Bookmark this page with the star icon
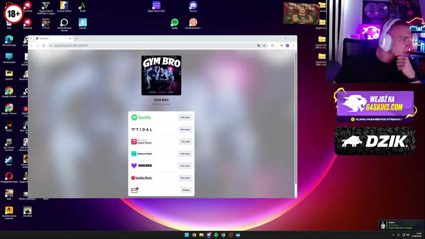Viewport: 425px width, 239px height. 264,45
